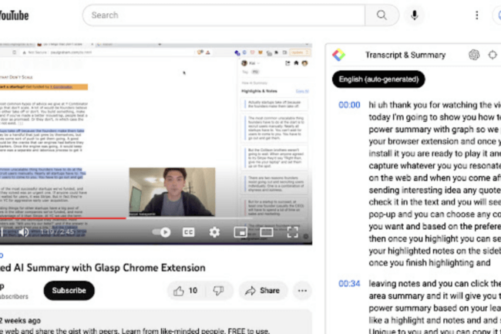Switch to miniplayer mode
The width and height of the screenshot is (501, 334).
pyautogui.click(x=240, y=232)
